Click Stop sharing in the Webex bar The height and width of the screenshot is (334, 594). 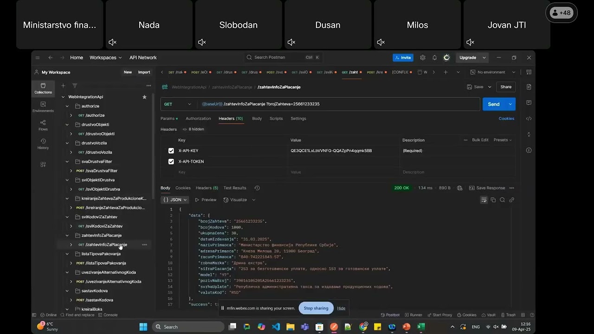316,308
